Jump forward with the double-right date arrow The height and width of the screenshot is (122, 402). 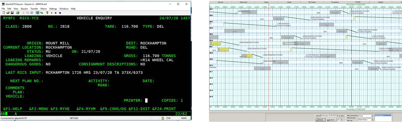(342, 115)
